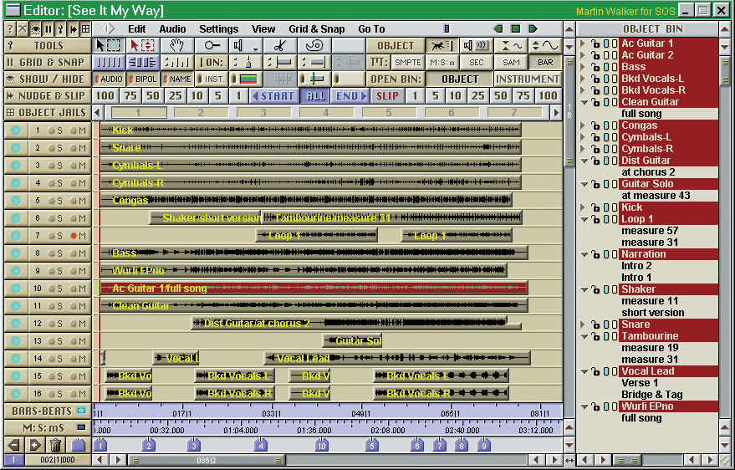
Task: Pick the spiral scrub tool
Action: point(314,45)
